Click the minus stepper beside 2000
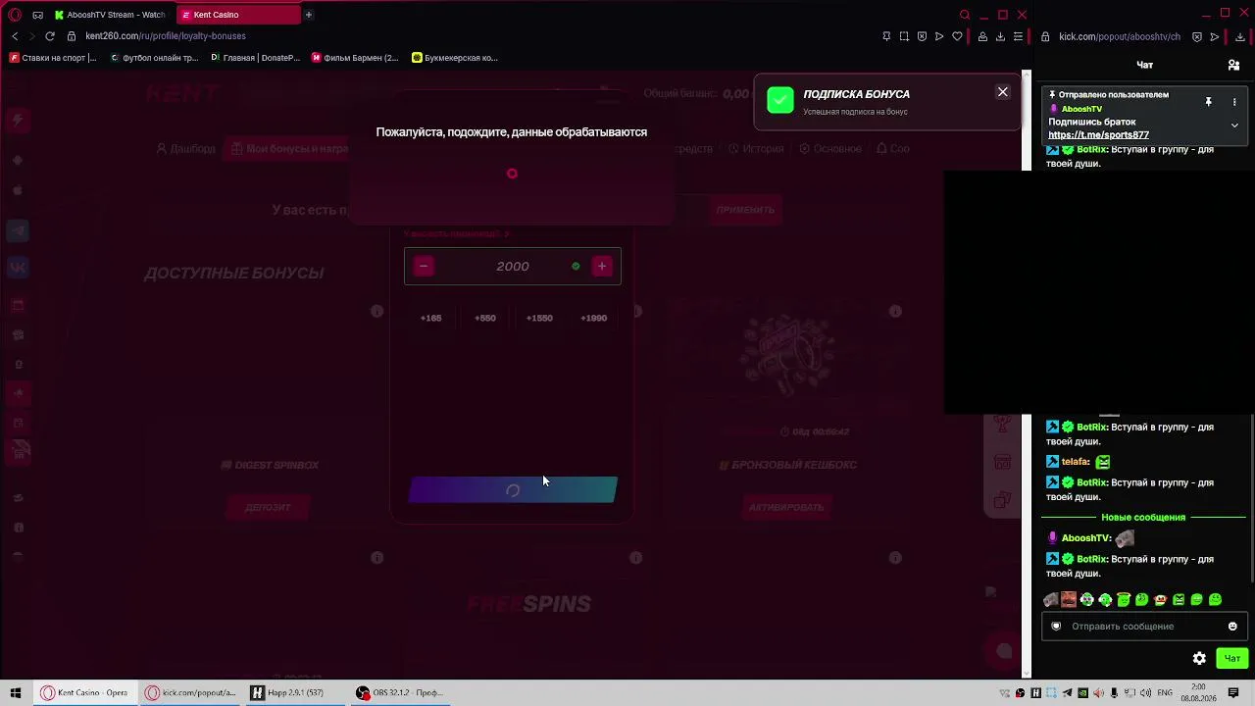Viewport: 1255px width, 706px height. 424,267
